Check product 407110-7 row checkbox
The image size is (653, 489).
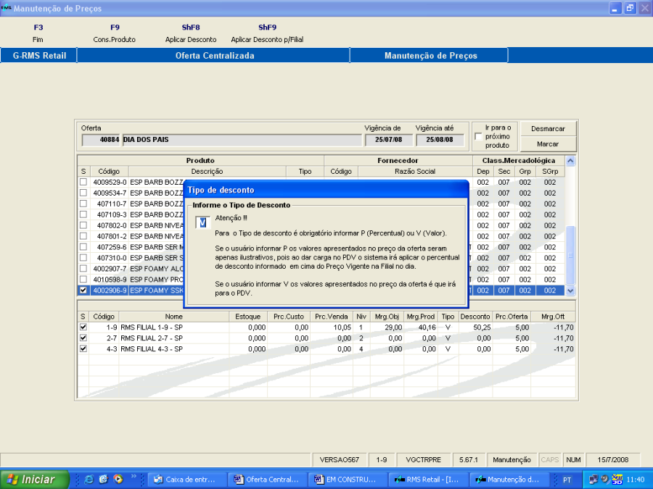pos(83,204)
